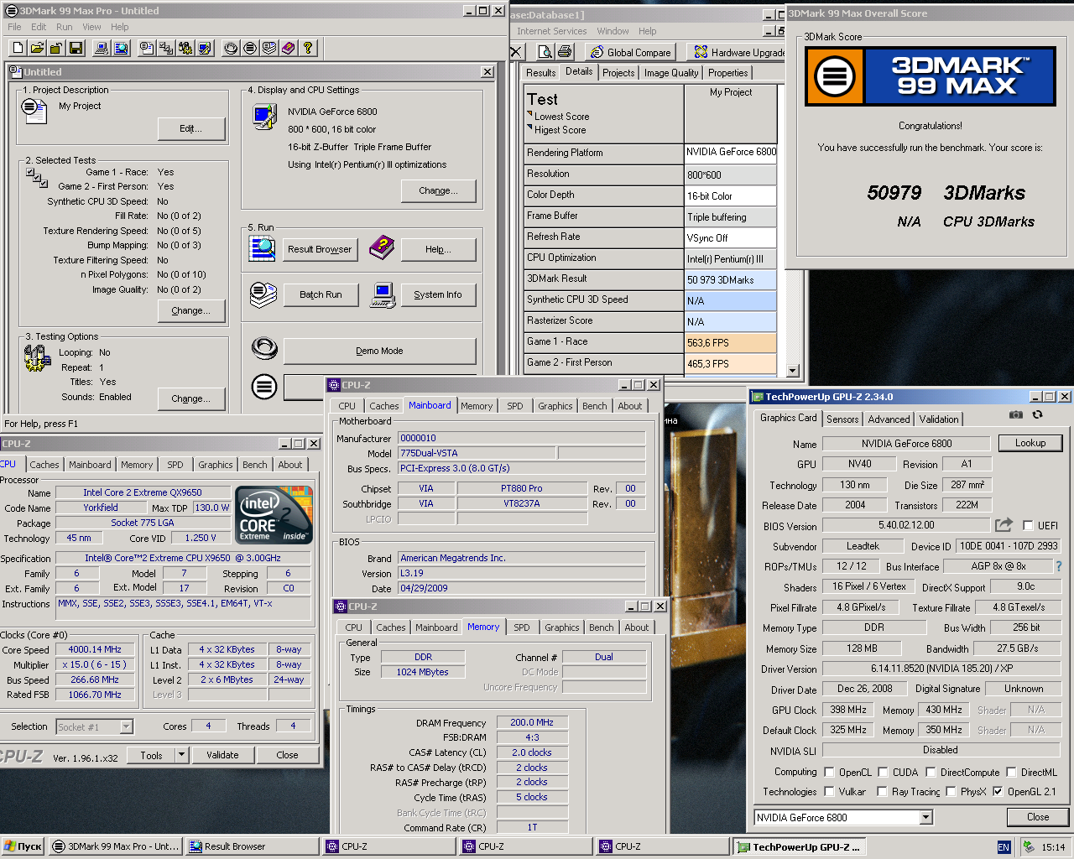Click the Batch Run button
The image size is (1074, 859).
(321, 294)
